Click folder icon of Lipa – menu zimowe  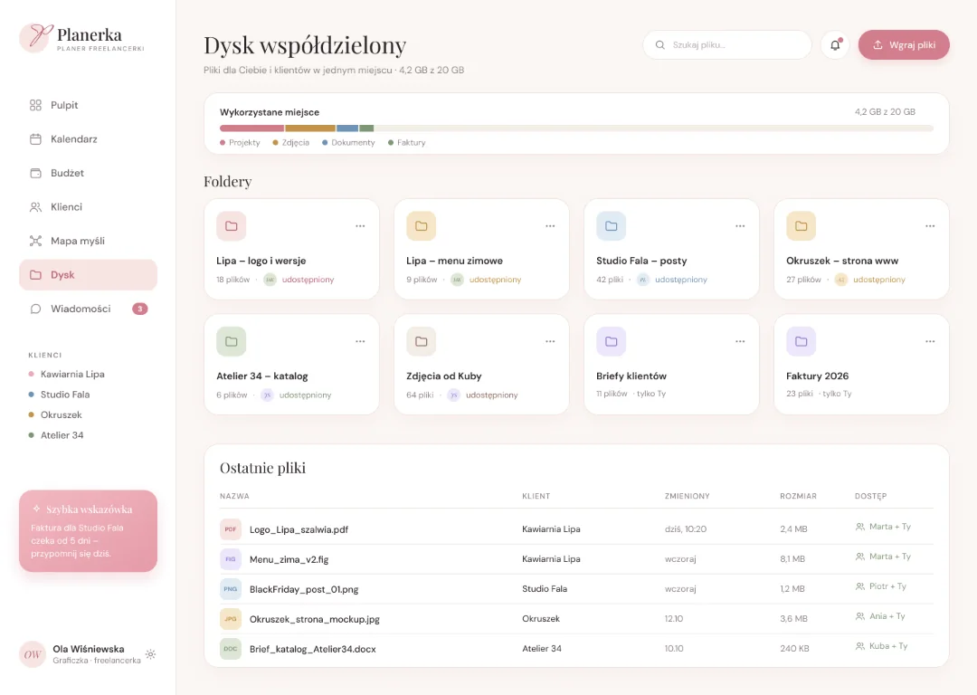pyautogui.click(x=422, y=225)
